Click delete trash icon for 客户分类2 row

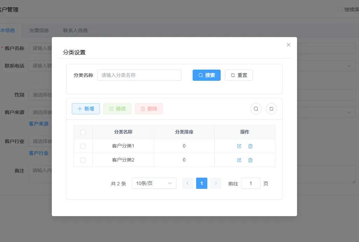(250, 160)
